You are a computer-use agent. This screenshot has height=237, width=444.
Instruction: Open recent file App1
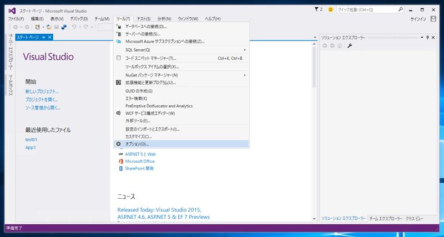pos(31,147)
